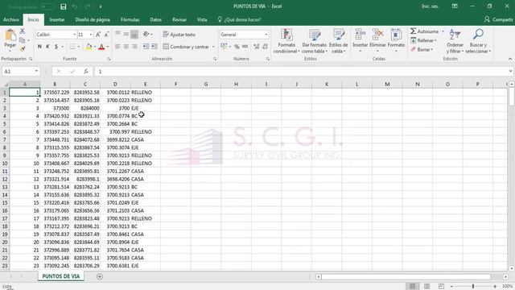Screen dimensions: 515x290
Task: Open Buscar y seleccionar menu
Action: tap(478, 41)
